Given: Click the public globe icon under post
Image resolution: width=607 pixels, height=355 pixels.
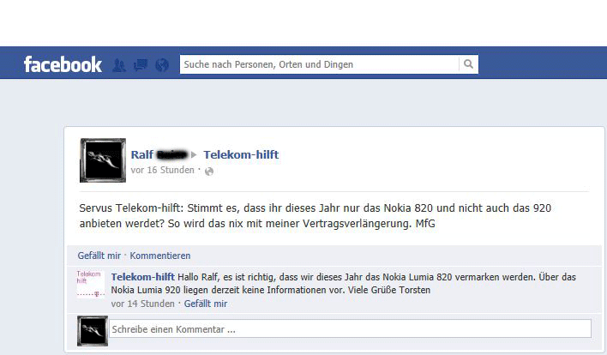Looking at the screenshot, I should click(x=209, y=171).
